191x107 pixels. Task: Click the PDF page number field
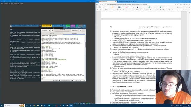[x=140, y=10]
